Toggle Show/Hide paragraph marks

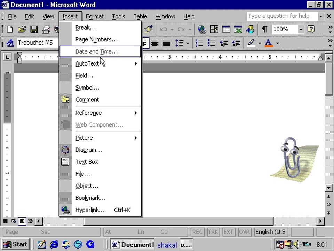tap(264, 29)
